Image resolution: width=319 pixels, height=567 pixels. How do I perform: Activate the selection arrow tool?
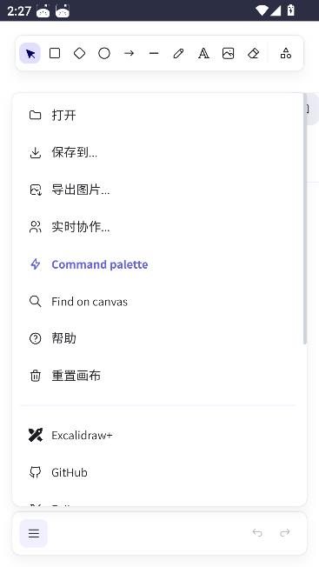pyautogui.click(x=30, y=54)
